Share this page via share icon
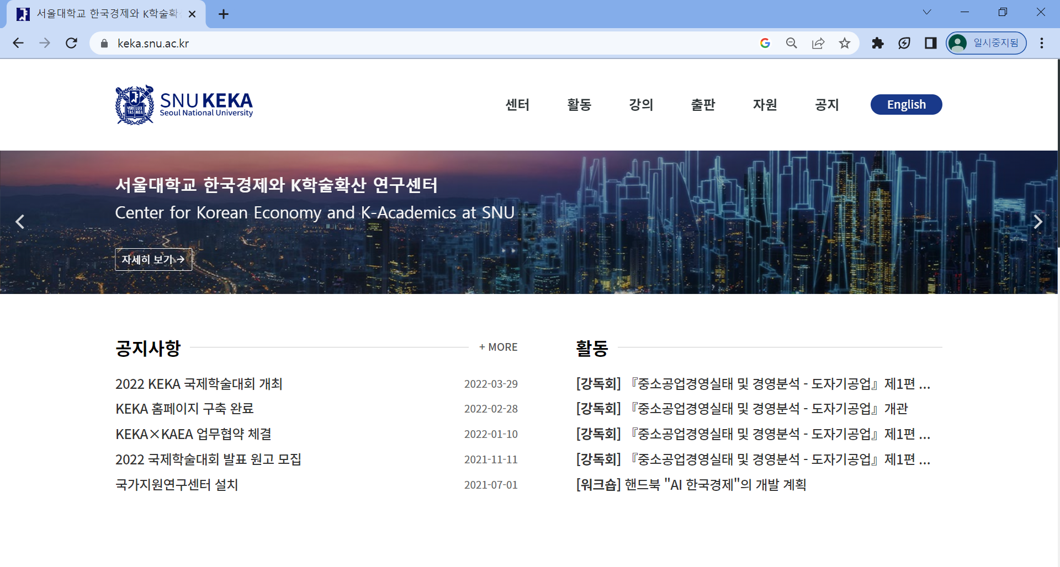This screenshot has height=567, width=1060. (818, 43)
